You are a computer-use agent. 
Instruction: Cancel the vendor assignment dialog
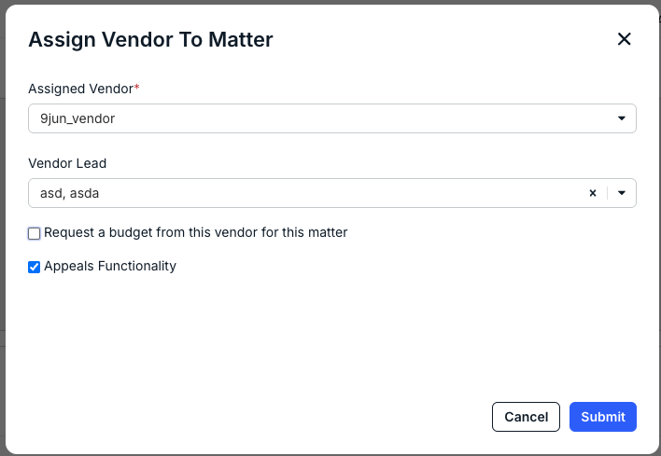pyautogui.click(x=526, y=417)
